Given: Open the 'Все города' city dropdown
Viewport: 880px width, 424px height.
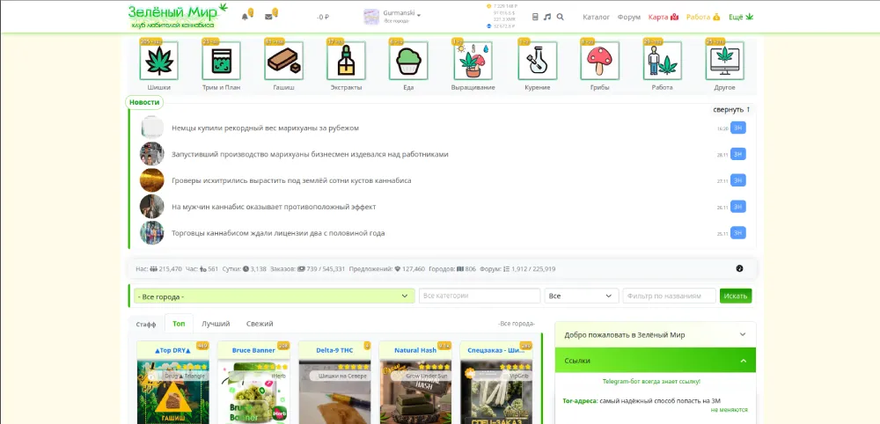Looking at the screenshot, I should click(x=273, y=296).
